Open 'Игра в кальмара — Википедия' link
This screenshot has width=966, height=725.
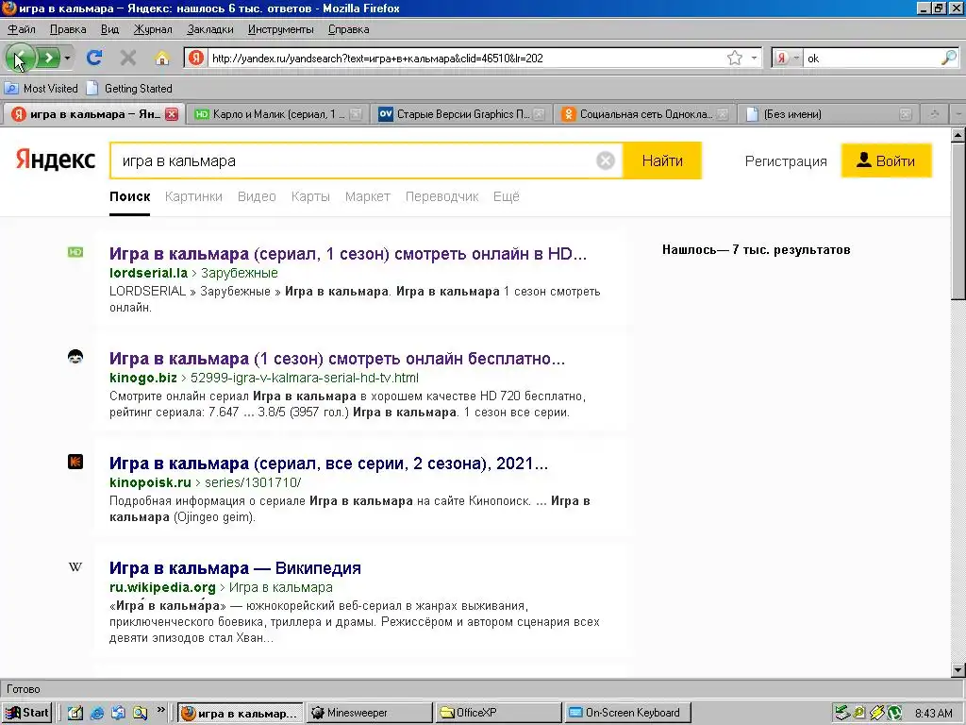pyautogui.click(x=235, y=567)
